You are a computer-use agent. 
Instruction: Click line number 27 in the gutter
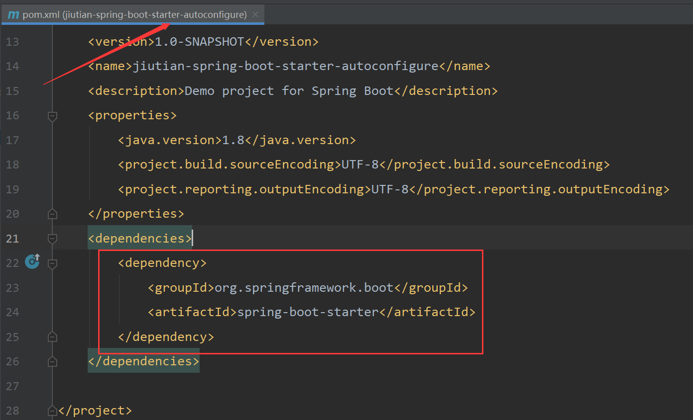pos(12,386)
